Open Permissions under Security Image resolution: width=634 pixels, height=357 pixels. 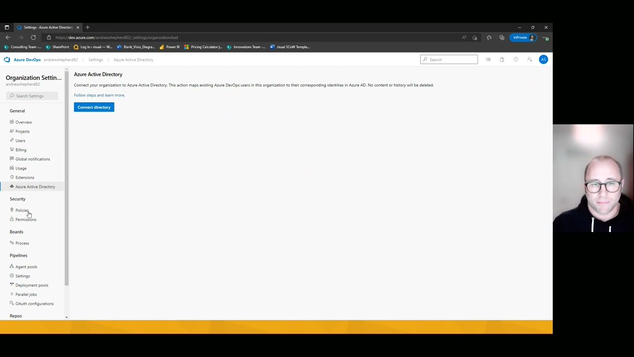point(26,220)
